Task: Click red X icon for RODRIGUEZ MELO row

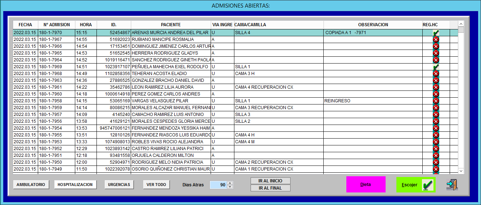Action: pos(436,162)
